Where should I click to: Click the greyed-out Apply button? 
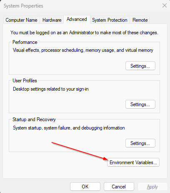(152, 187)
